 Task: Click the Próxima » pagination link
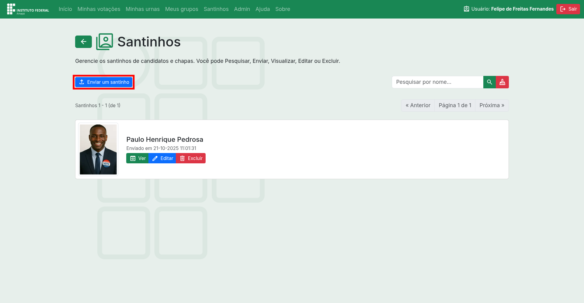point(492,106)
